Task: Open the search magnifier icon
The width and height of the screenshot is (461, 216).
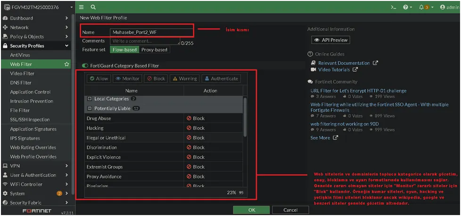Action: [x=93, y=8]
